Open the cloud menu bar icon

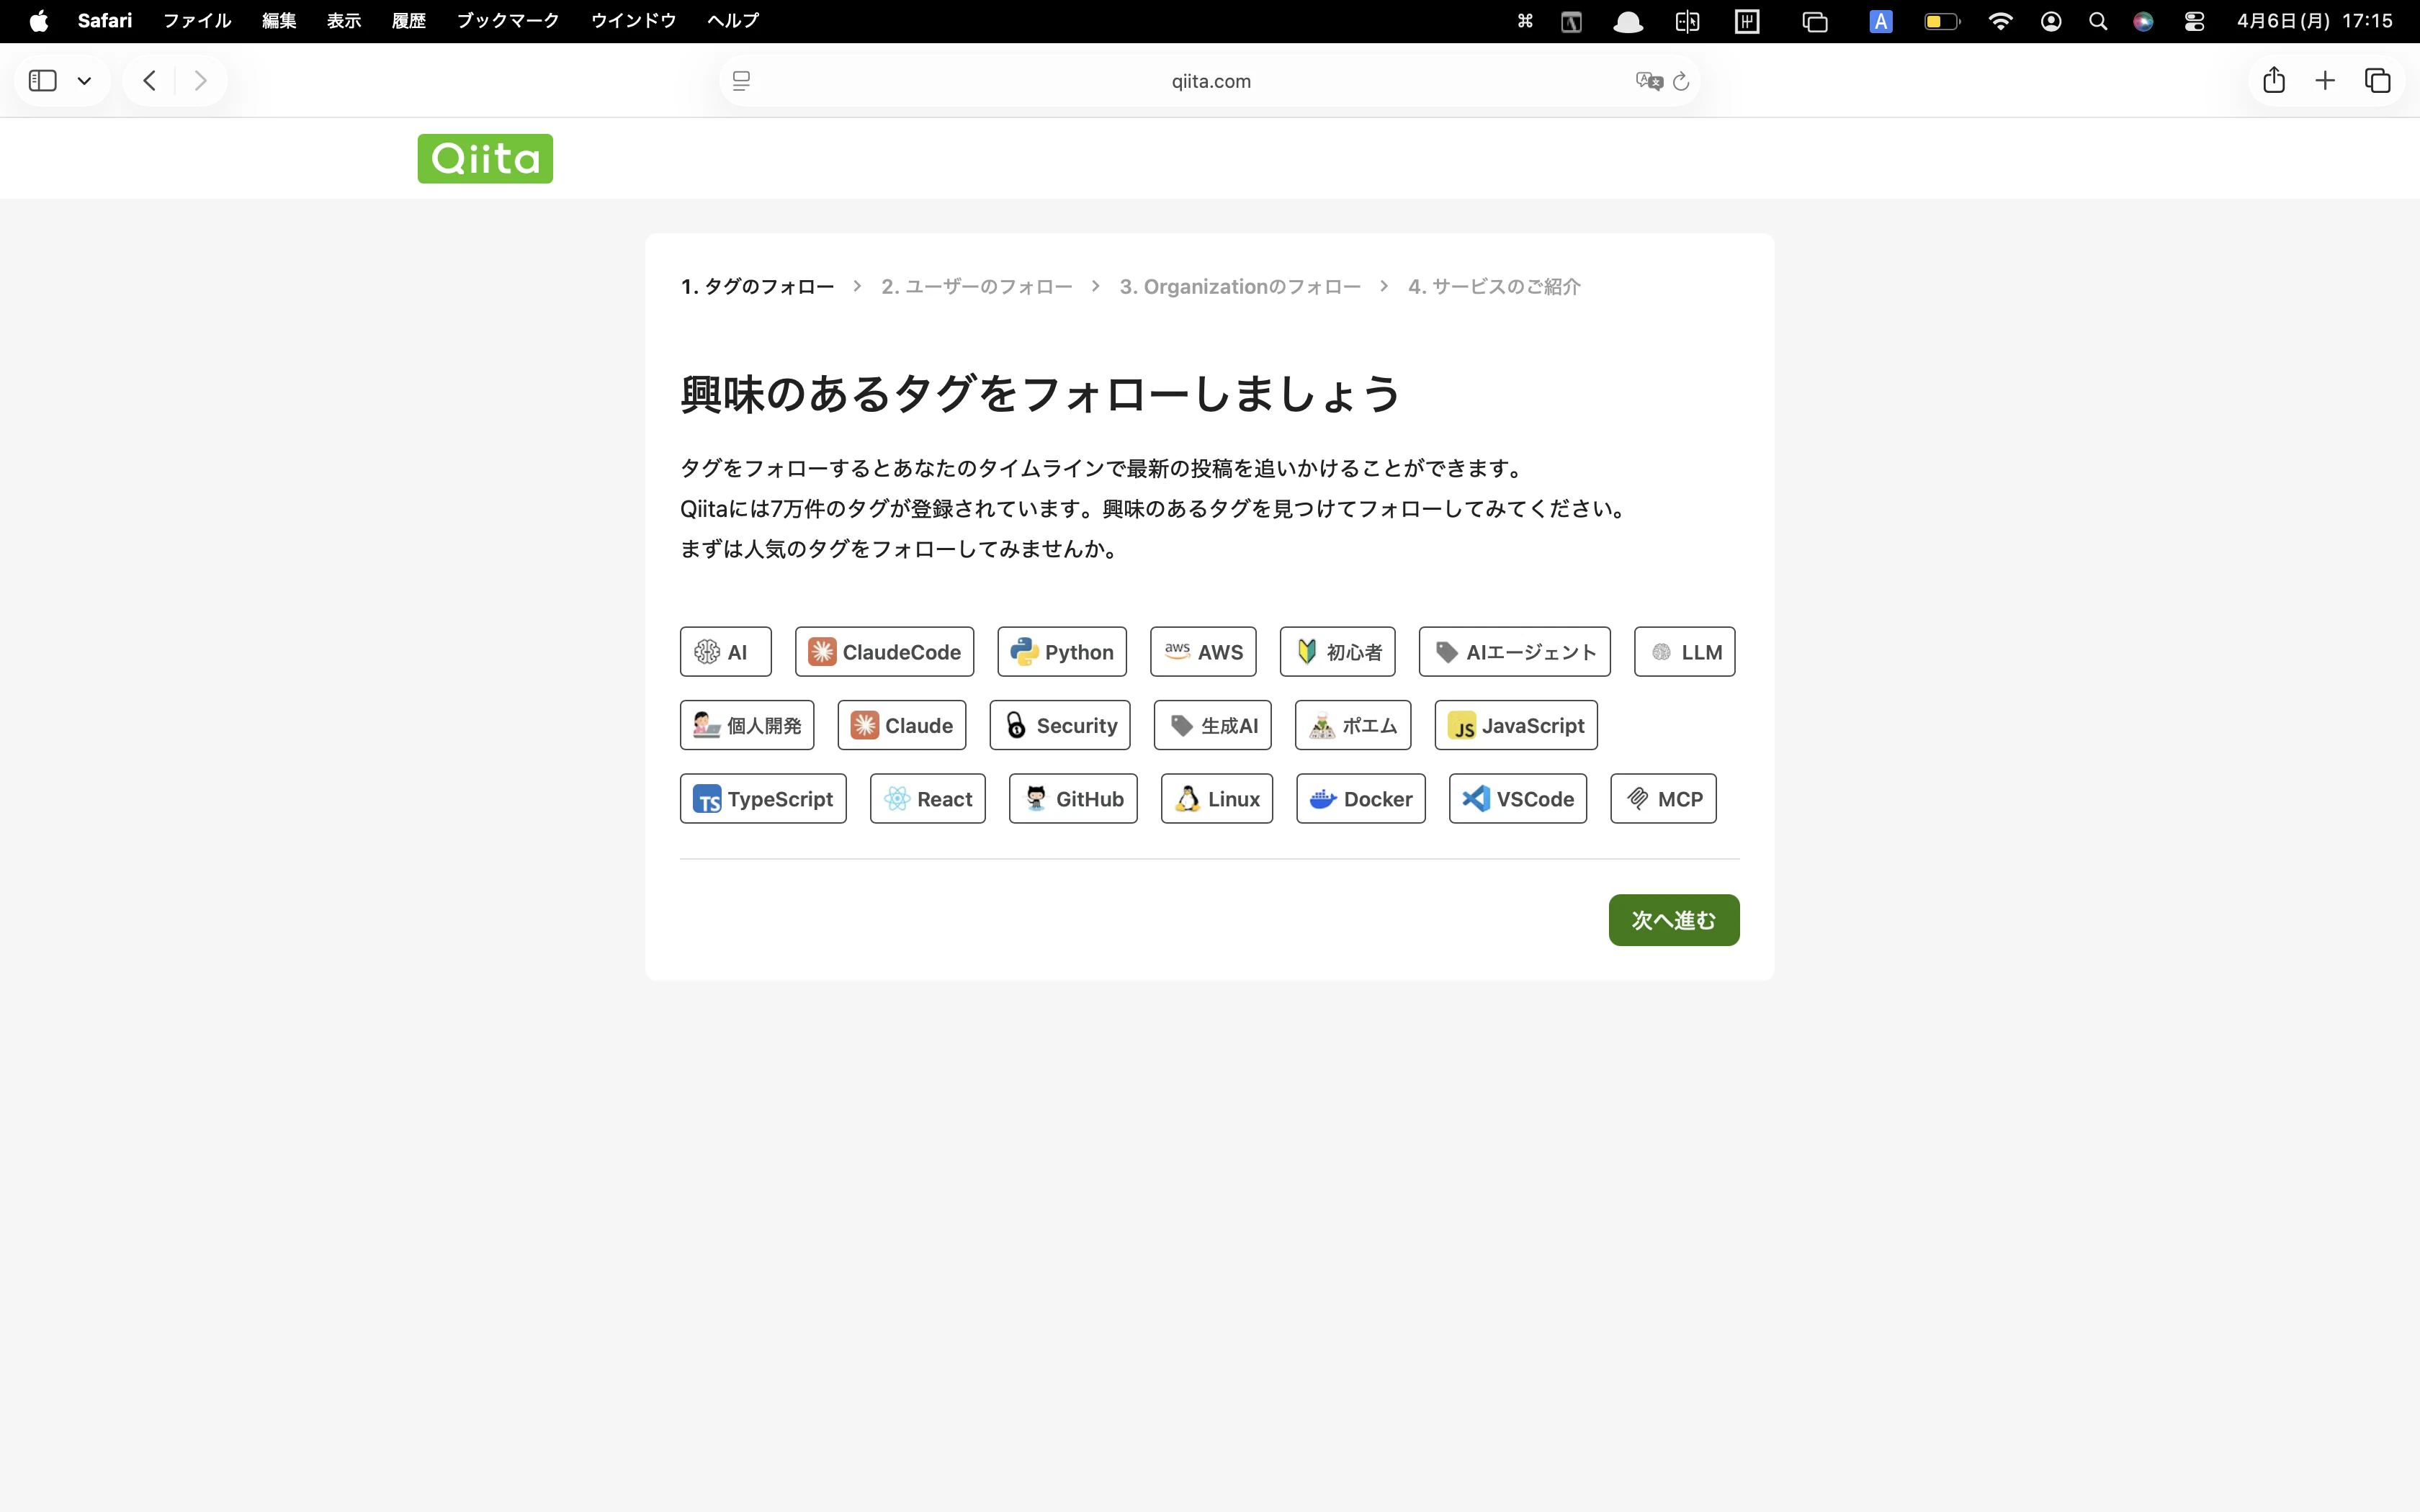[x=1628, y=21]
